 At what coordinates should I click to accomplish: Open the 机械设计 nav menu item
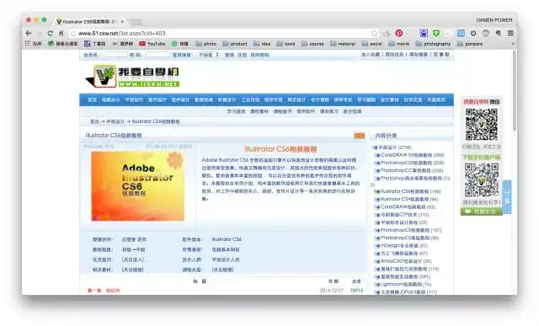pyautogui.click(x=227, y=99)
